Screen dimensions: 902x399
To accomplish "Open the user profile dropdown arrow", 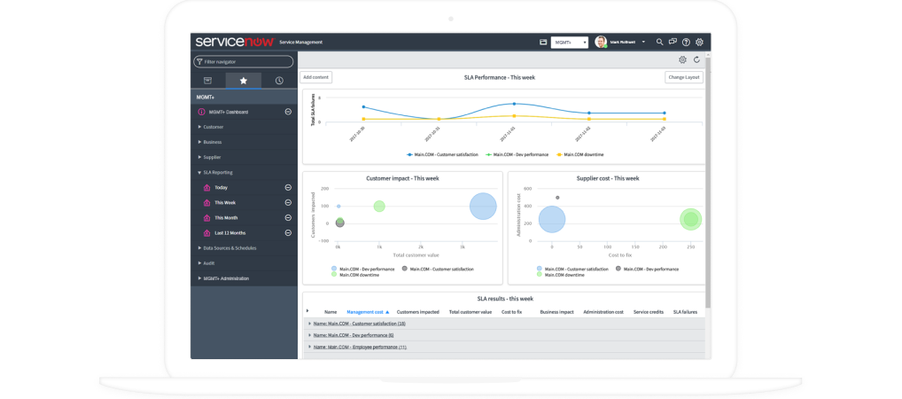I will click(643, 42).
